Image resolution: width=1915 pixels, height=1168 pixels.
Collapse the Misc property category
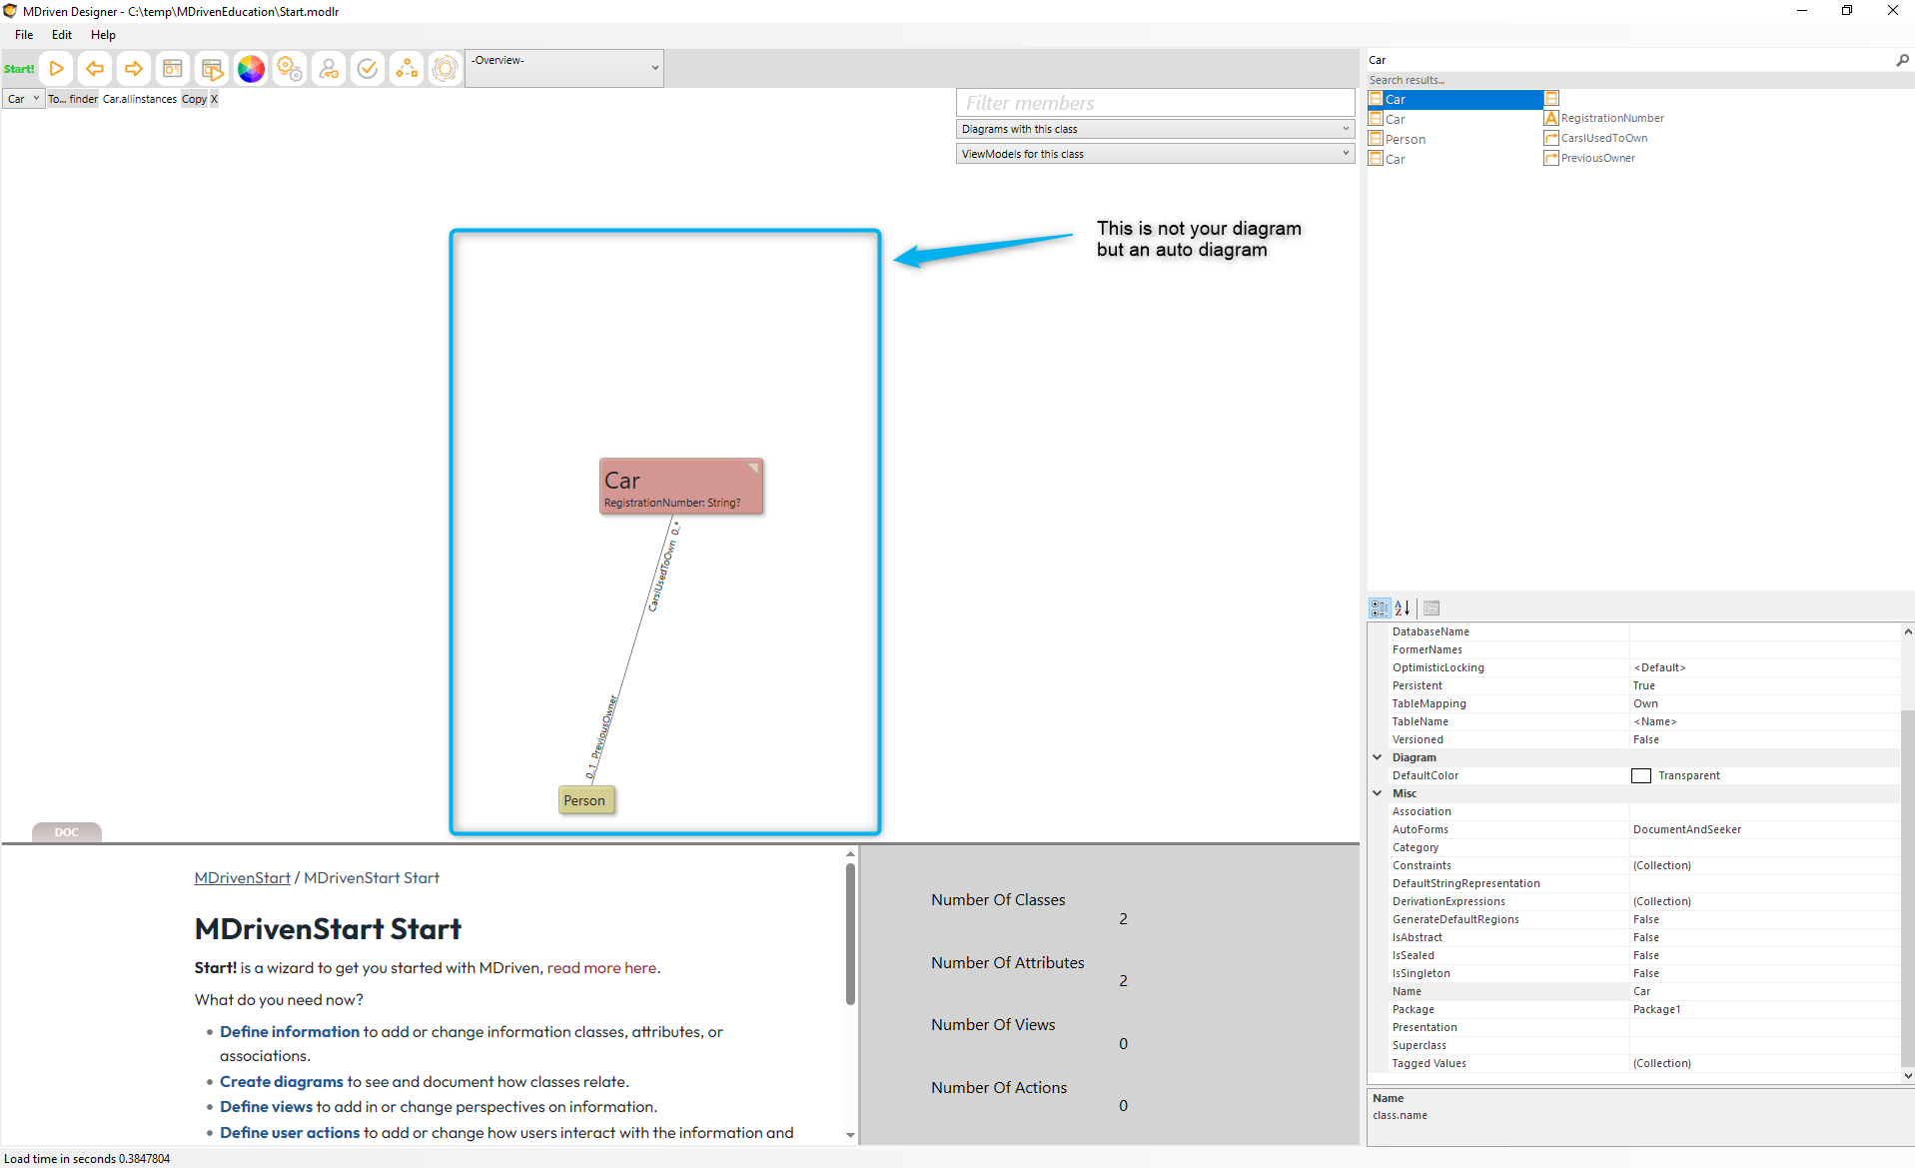coord(1378,793)
